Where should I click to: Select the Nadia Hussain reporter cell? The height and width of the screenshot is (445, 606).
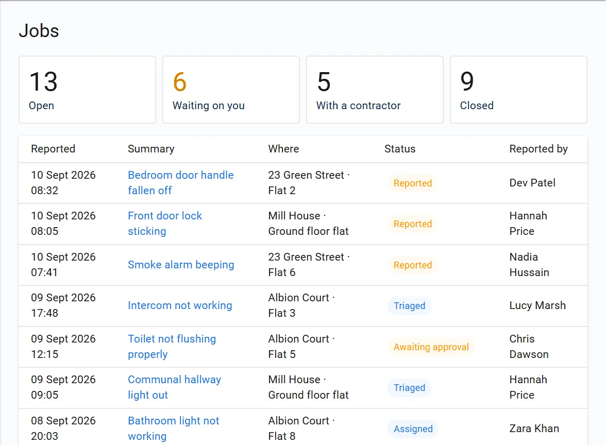[529, 265]
